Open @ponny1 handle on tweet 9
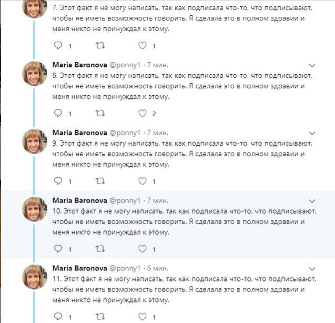This screenshot has height=323, width=335. pos(125,133)
